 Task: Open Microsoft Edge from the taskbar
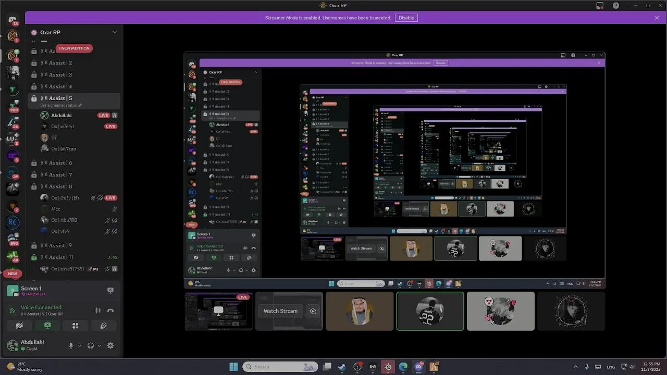(403, 367)
